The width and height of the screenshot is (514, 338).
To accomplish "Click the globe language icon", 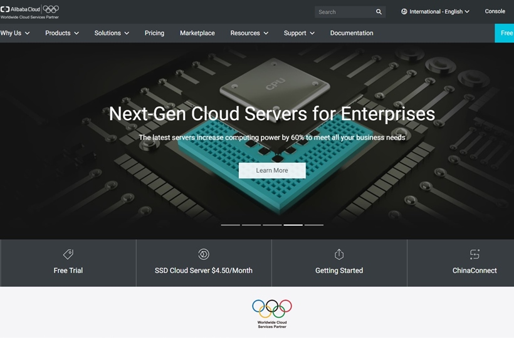I will (404, 12).
